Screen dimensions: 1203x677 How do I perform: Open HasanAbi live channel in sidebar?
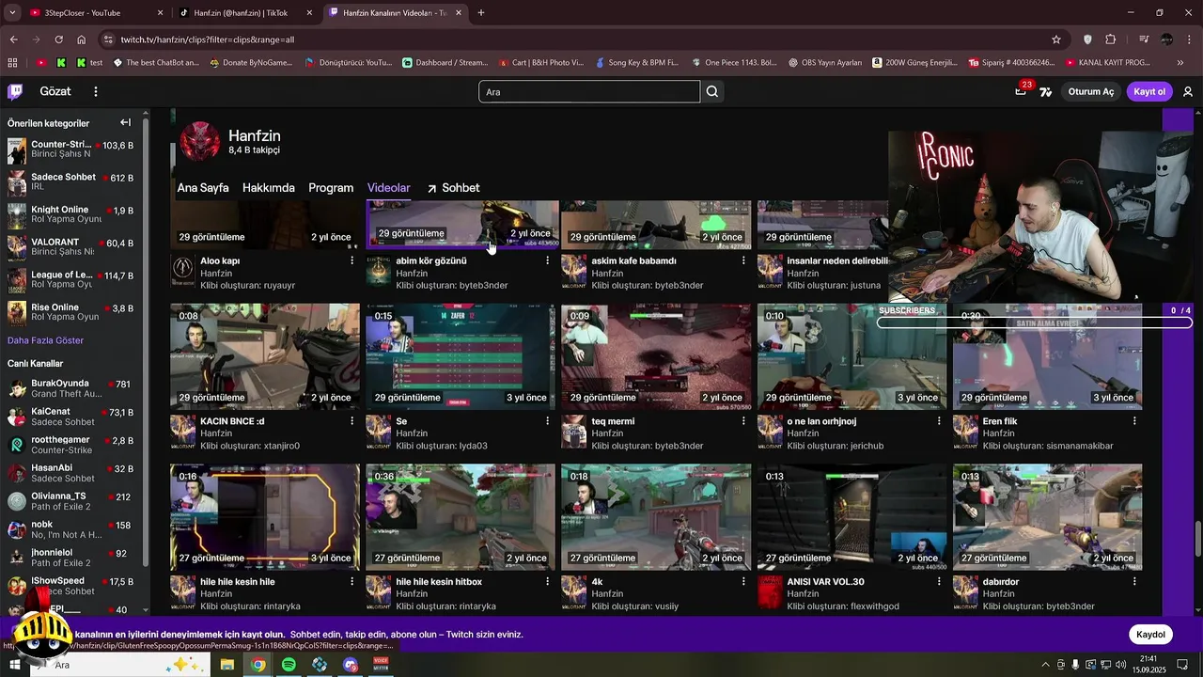click(70, 473)
